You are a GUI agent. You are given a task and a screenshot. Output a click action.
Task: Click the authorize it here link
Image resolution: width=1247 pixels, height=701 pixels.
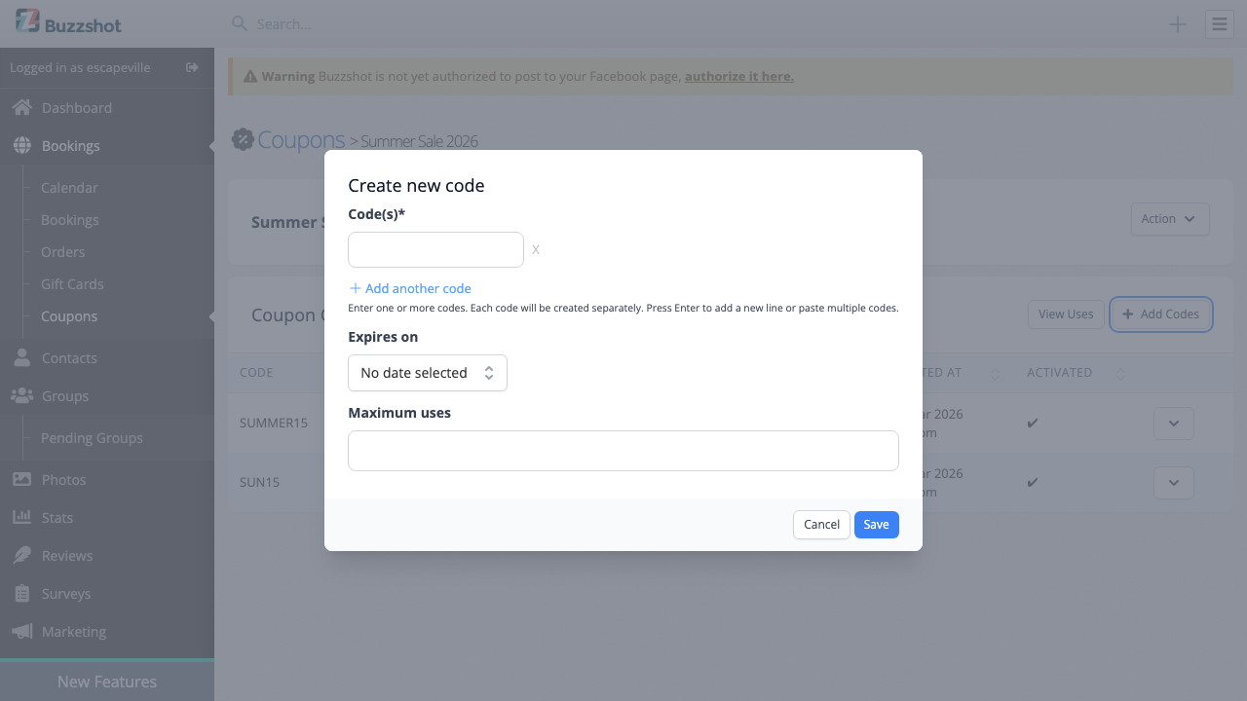738,75
